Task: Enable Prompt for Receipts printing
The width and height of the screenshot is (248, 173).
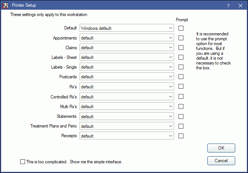Action: 181,136
